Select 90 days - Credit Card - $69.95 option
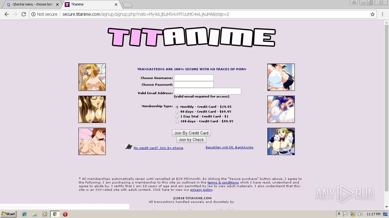Viewport: 389px width, 218px height. (177, 112)
